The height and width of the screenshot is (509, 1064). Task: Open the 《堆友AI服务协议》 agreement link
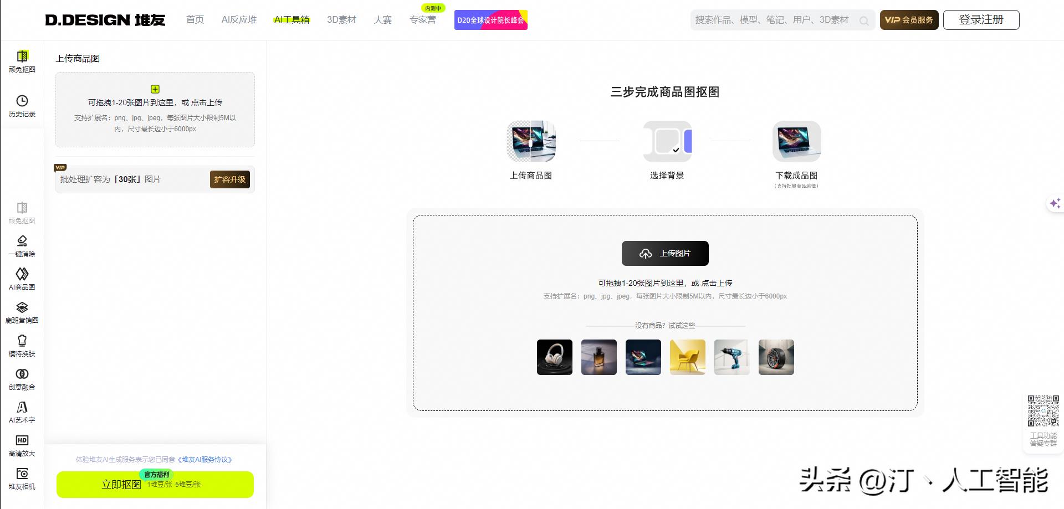206,459
